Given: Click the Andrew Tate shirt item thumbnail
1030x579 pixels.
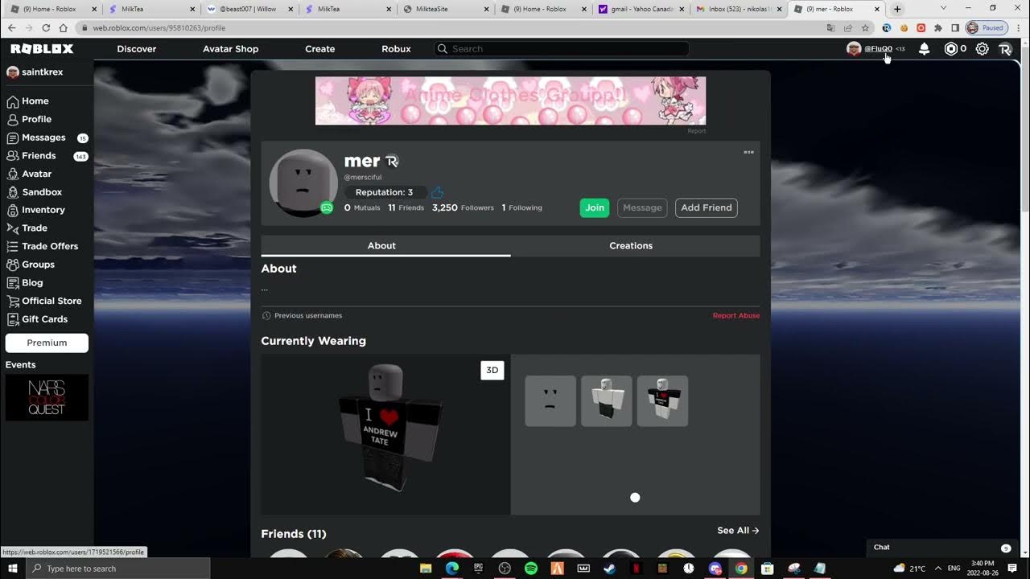Looking at the screenshot, I should (662, 400).
